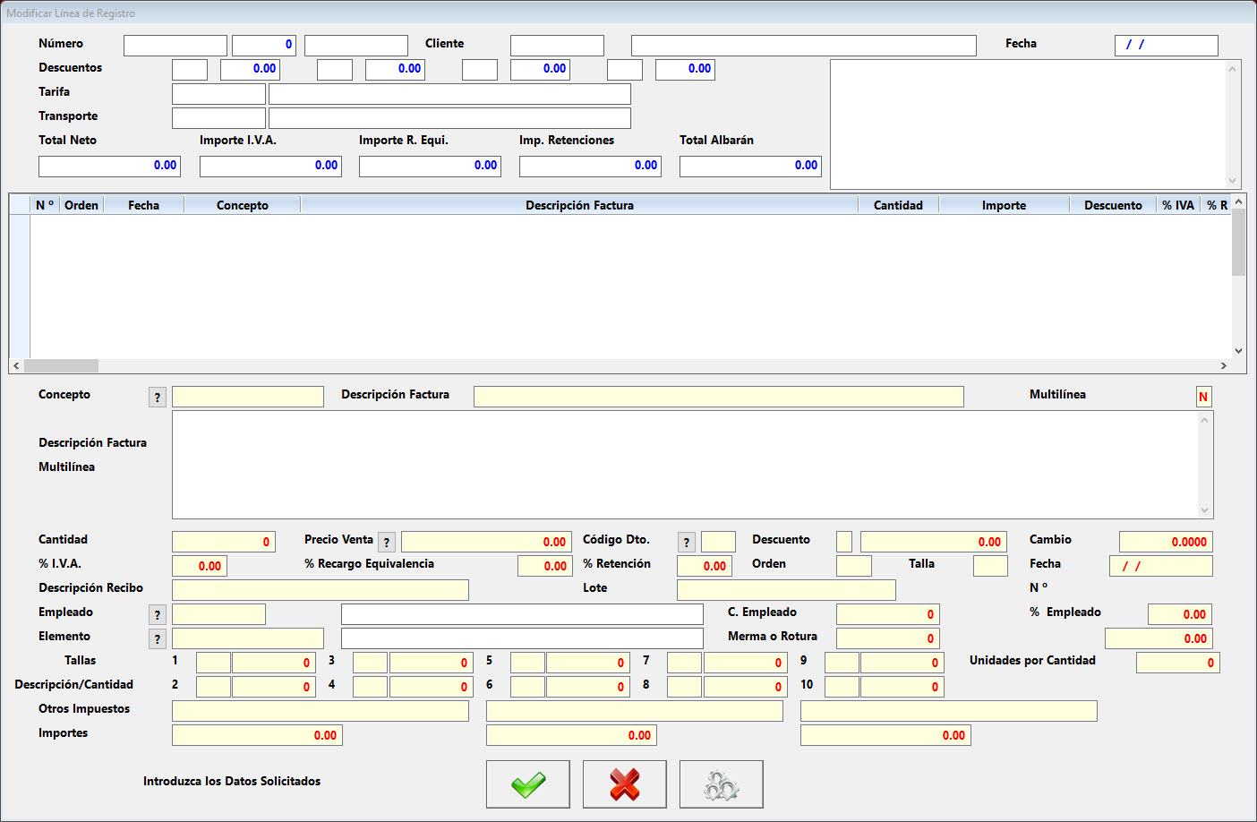Focus the Merma o Rotura field

pyautogui.click(x=888, y=638)
